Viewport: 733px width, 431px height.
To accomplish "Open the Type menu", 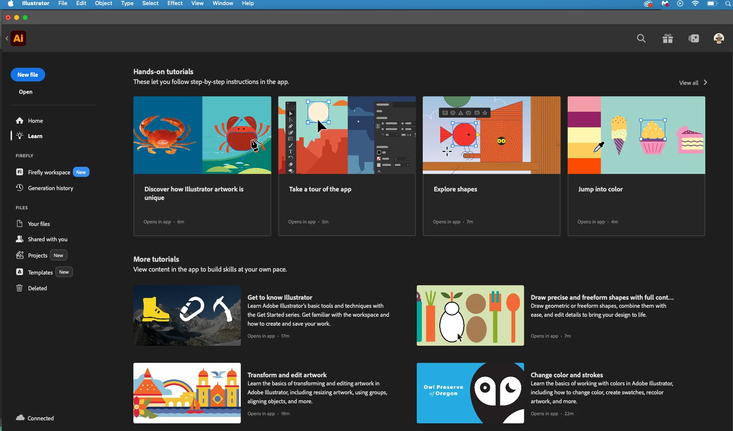I will (127, 3).
